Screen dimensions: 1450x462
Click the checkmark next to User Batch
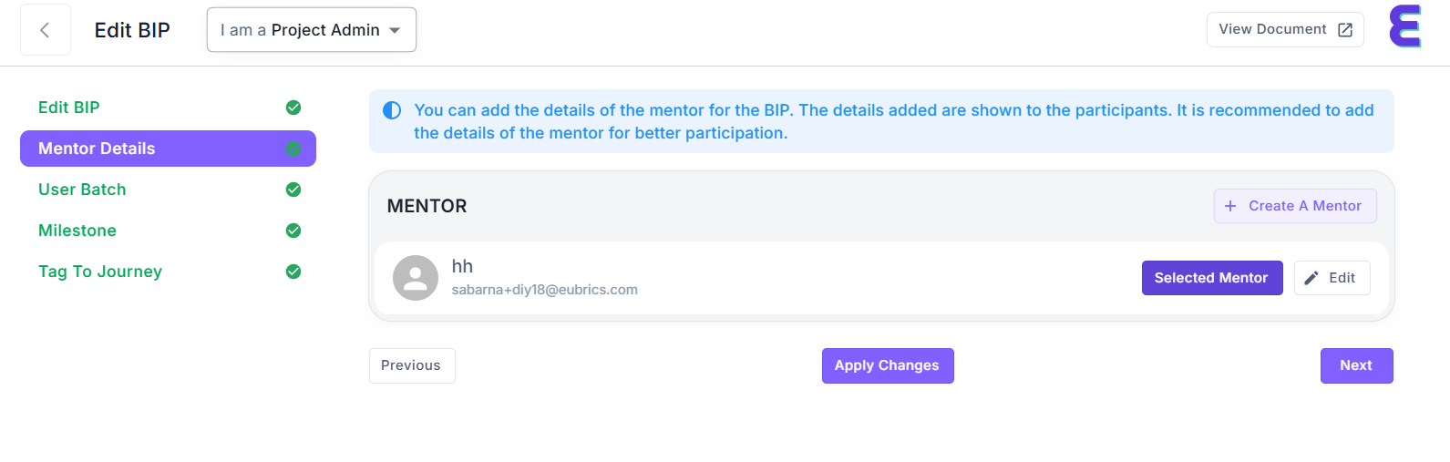tap(293, 190)
